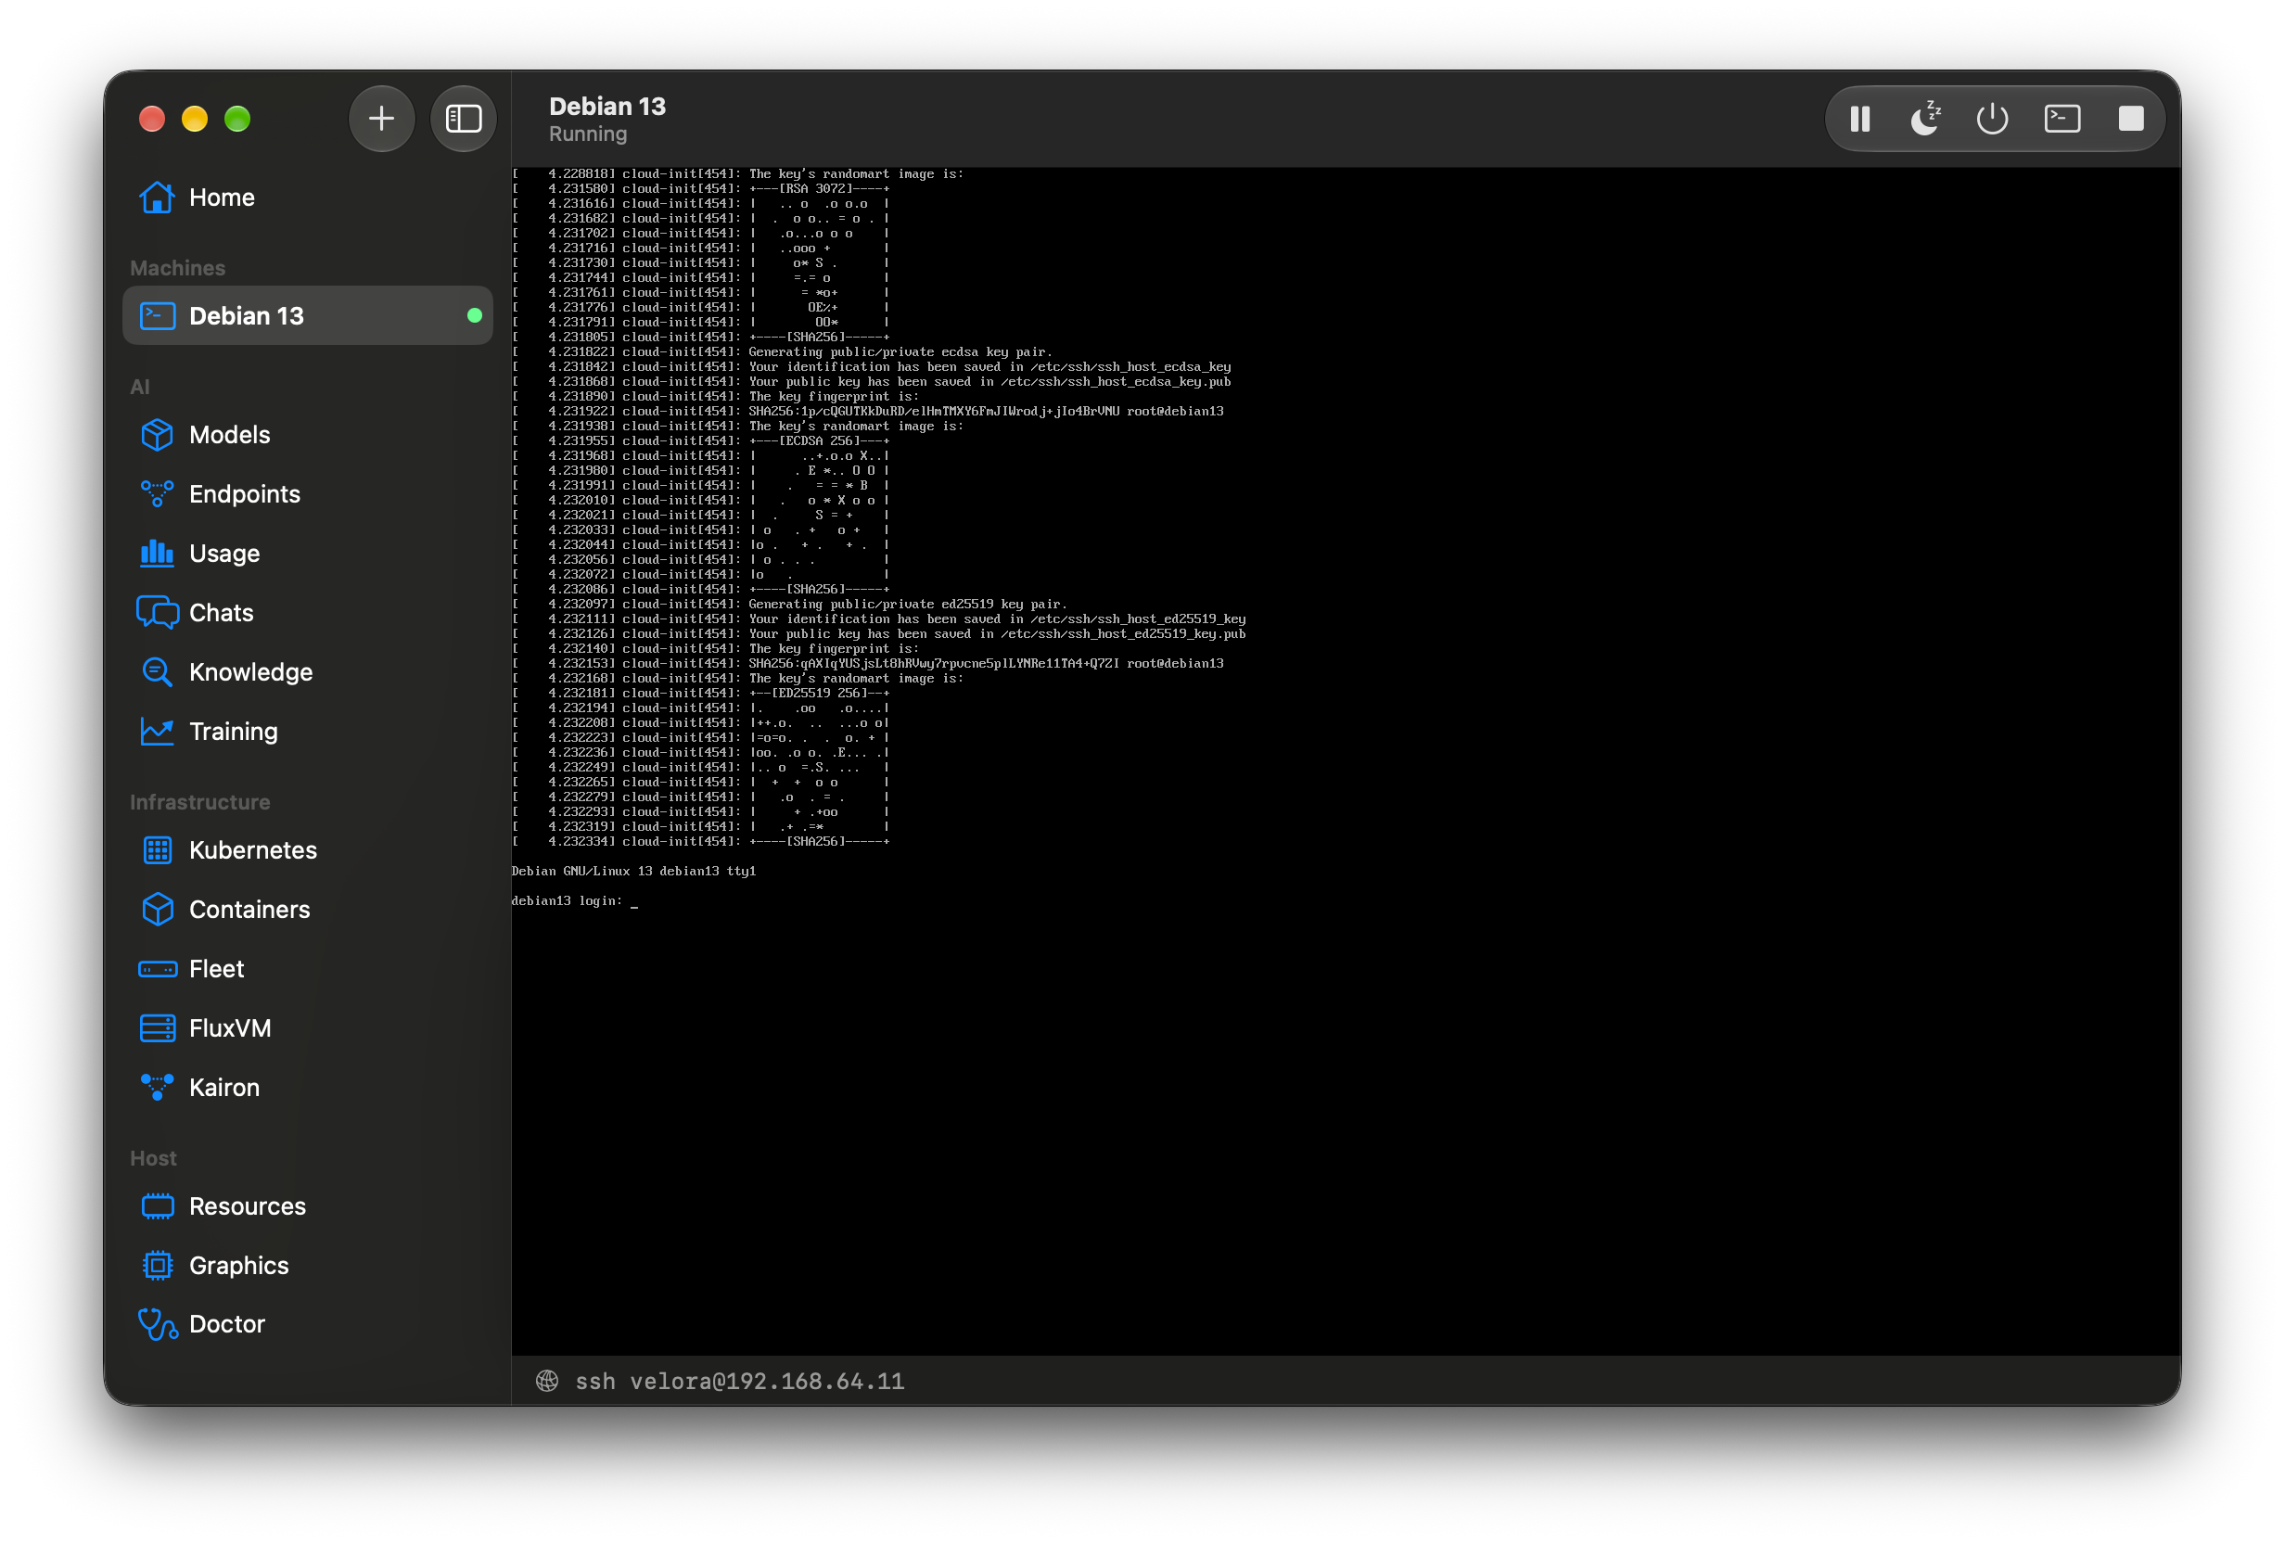The image size is (2285, 1543).
Task: Open FluxVM from the sidebar
Action: coord(308,1028)
